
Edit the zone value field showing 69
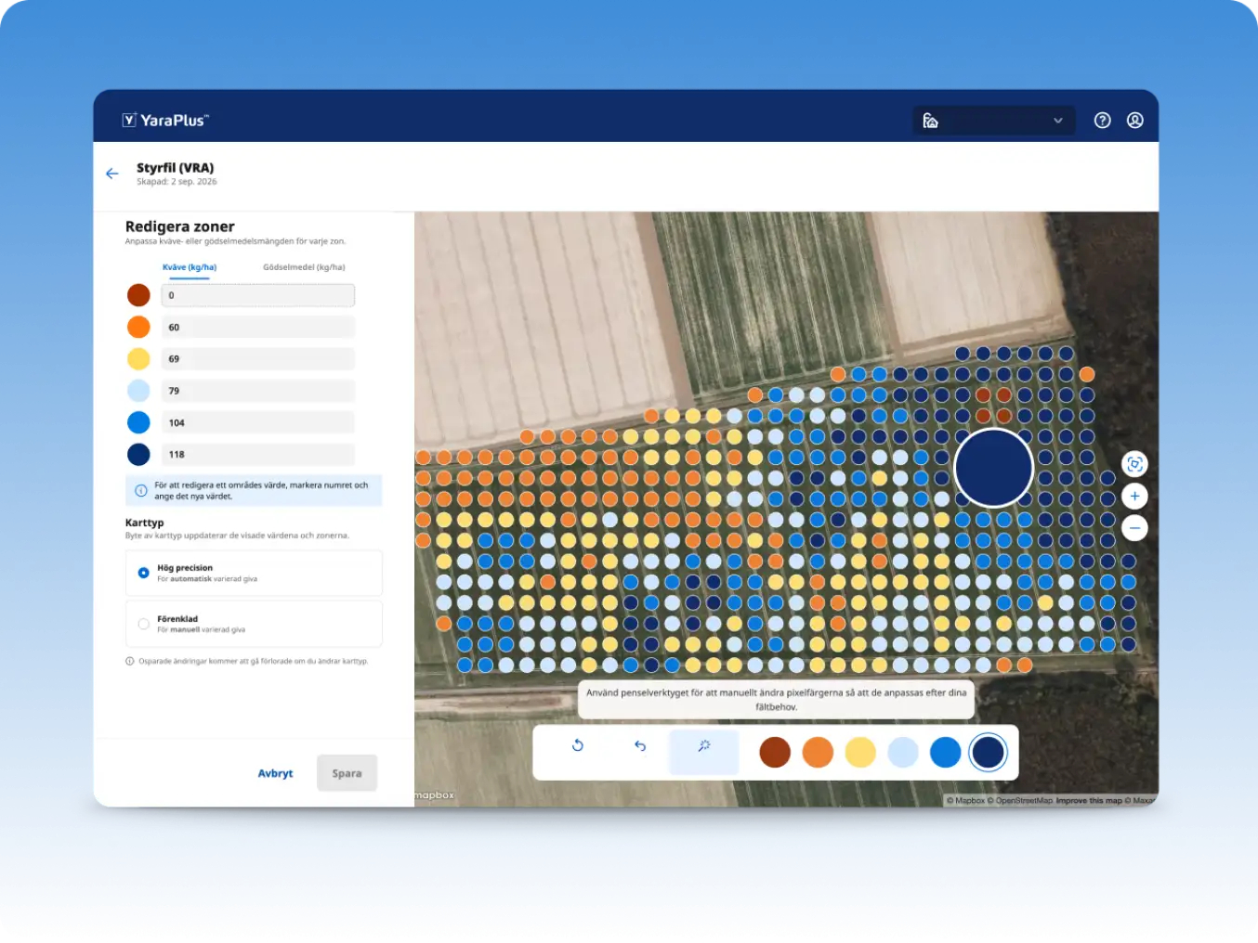pos(258,359)
